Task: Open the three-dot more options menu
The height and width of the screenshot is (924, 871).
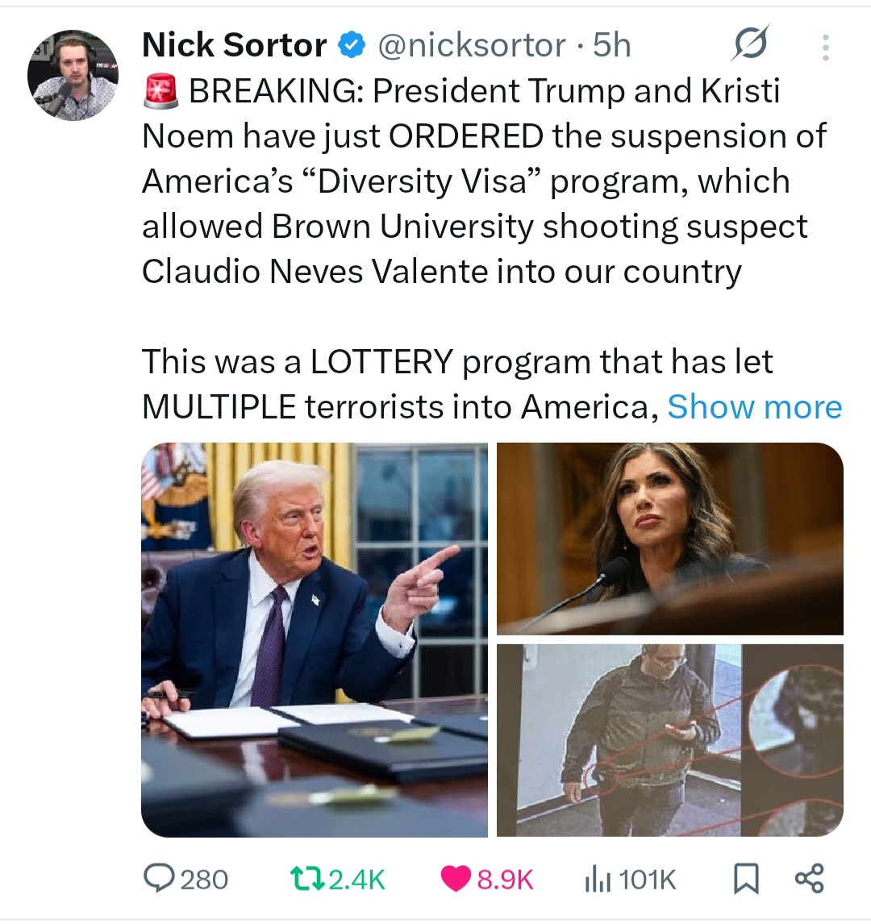Action: [x=826, y=47]
